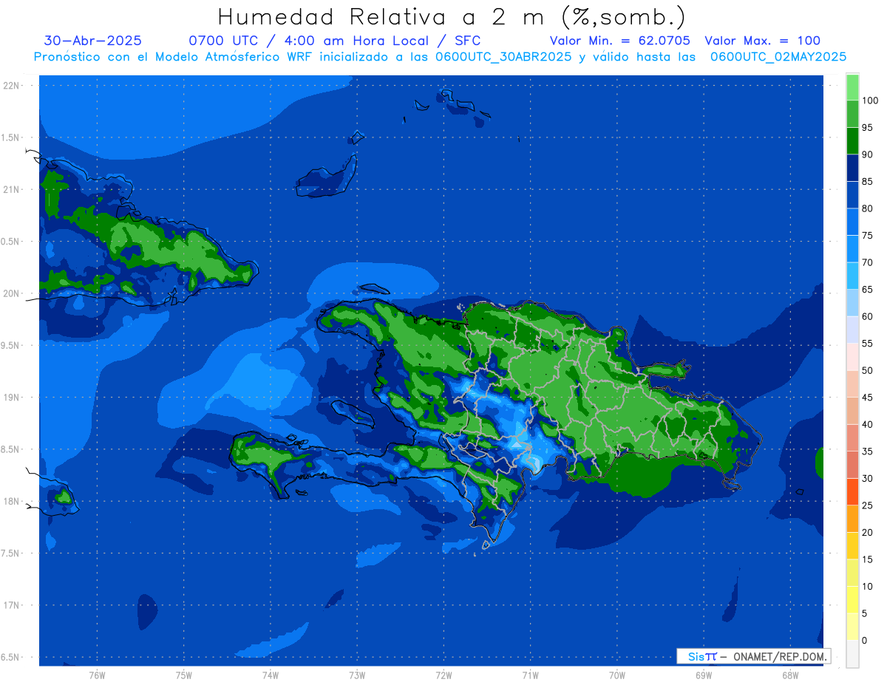
Task: Click the 20N latitude axis label
Action: point(12,293)
